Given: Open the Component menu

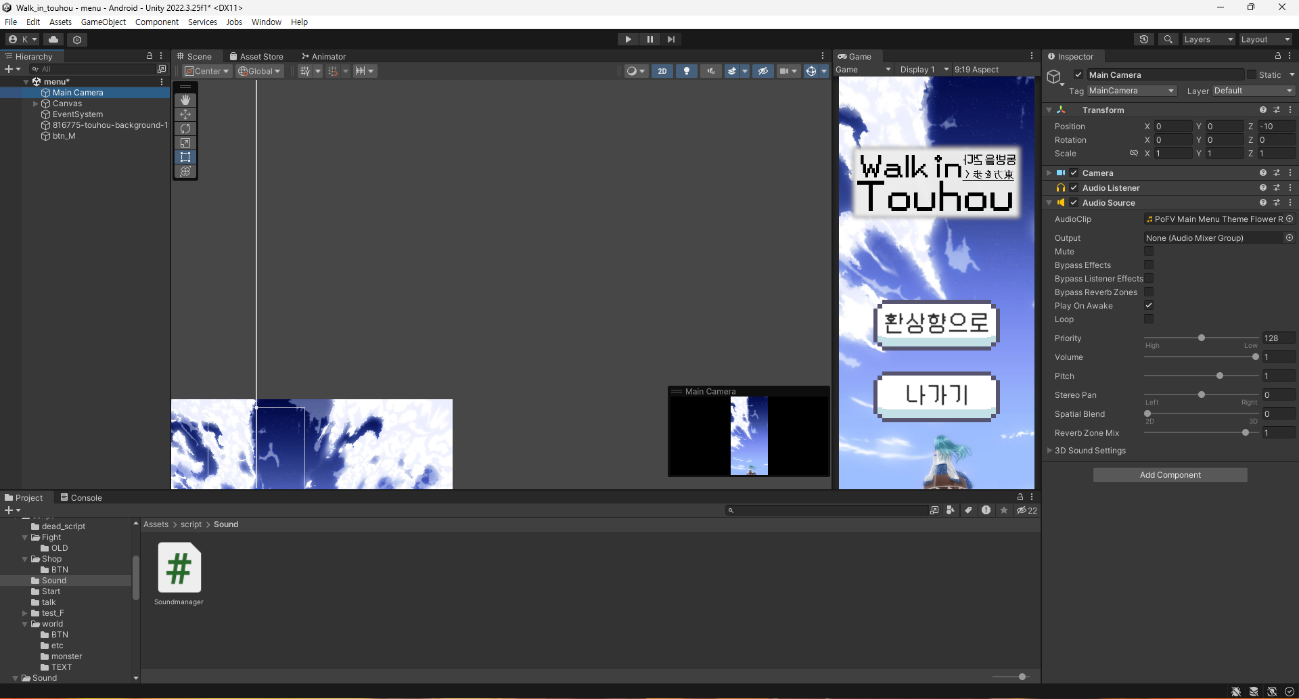Looking at the screenshot, I should point(157,22).
